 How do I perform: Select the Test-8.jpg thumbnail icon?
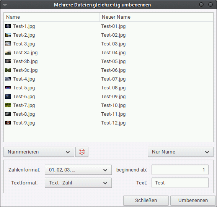(x=8, y=114)
